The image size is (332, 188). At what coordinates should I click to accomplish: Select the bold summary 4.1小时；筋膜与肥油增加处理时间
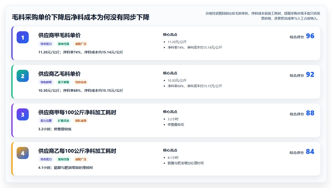pyautogui.click(x=65, y=168)
